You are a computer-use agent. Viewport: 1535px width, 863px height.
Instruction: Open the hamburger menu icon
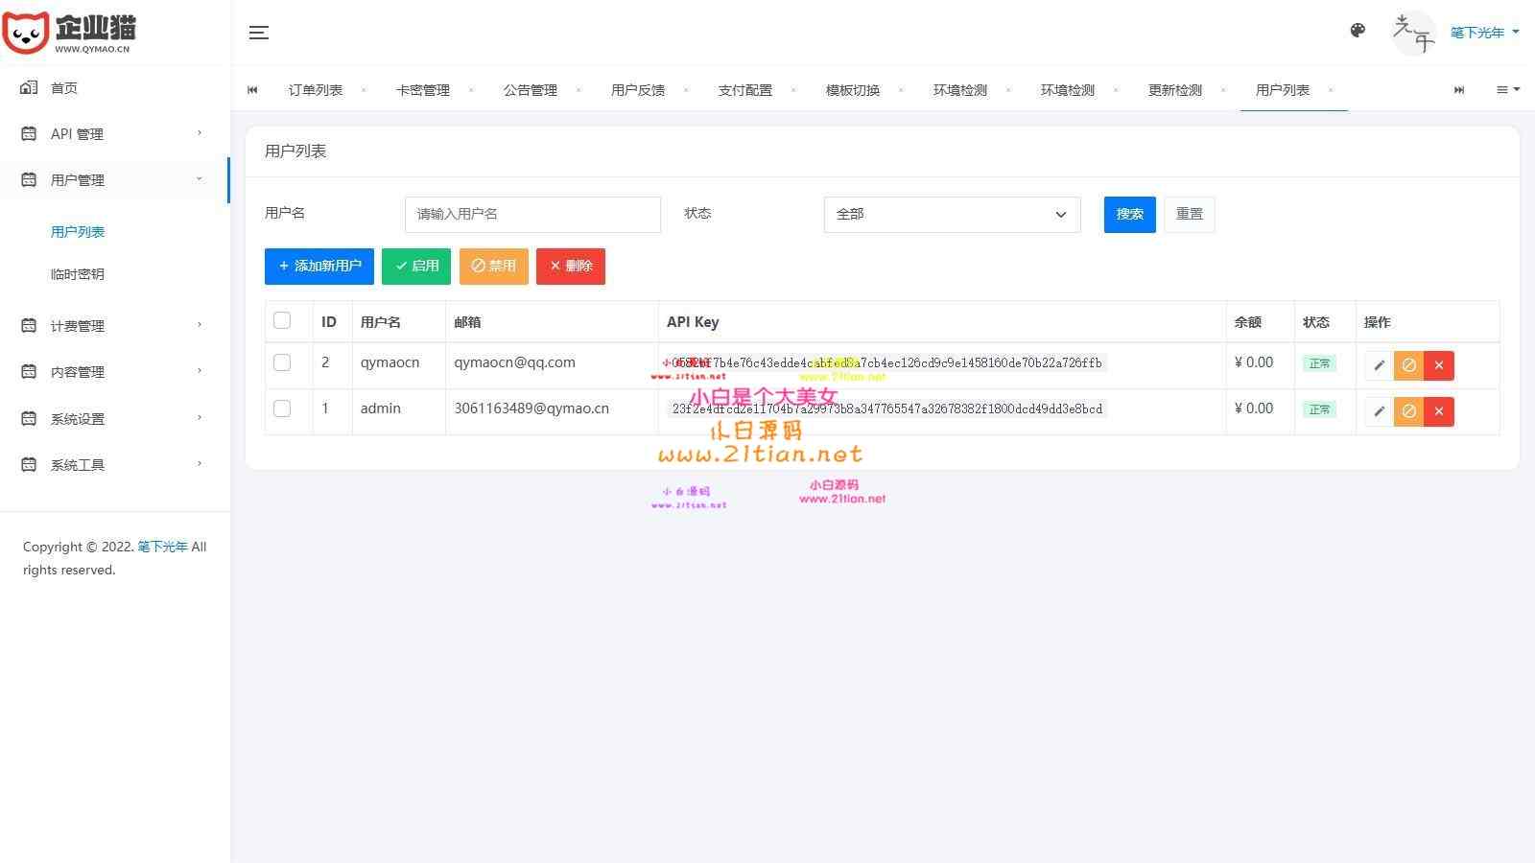258,32
